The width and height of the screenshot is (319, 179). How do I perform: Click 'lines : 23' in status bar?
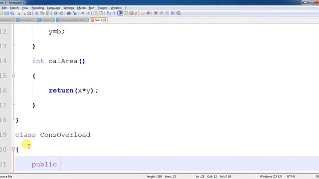pyautogui.click(x=170, y=177)
